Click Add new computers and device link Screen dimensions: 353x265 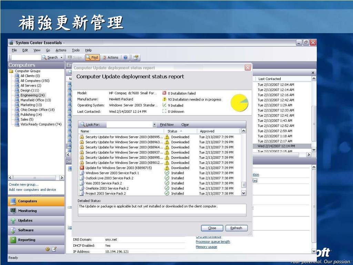(32, 189)
